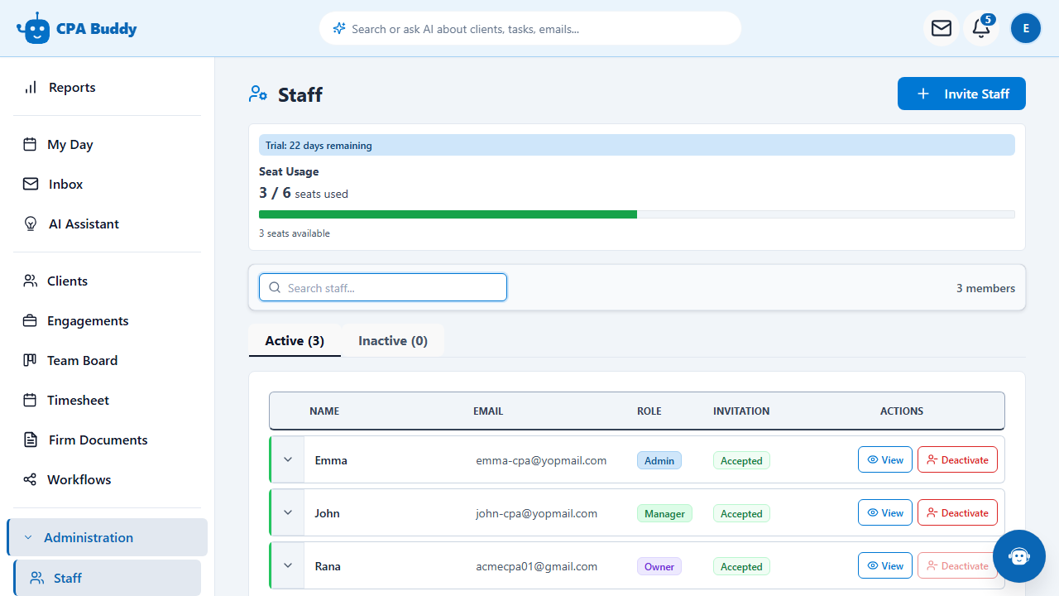Viewport: 1059px width, 596px height.
Task: Click email emma-cpa@yopmail.com
Action: click(x=541, y=460)
